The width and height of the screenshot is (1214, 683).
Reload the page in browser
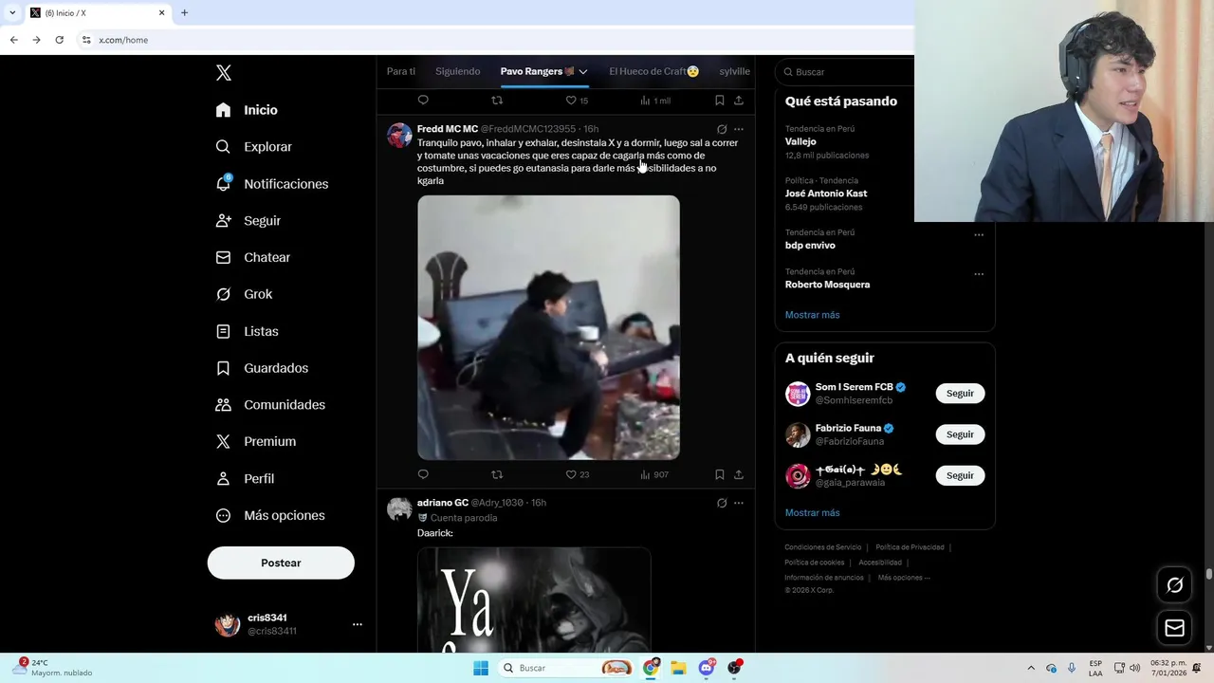[x=59, y=40]
